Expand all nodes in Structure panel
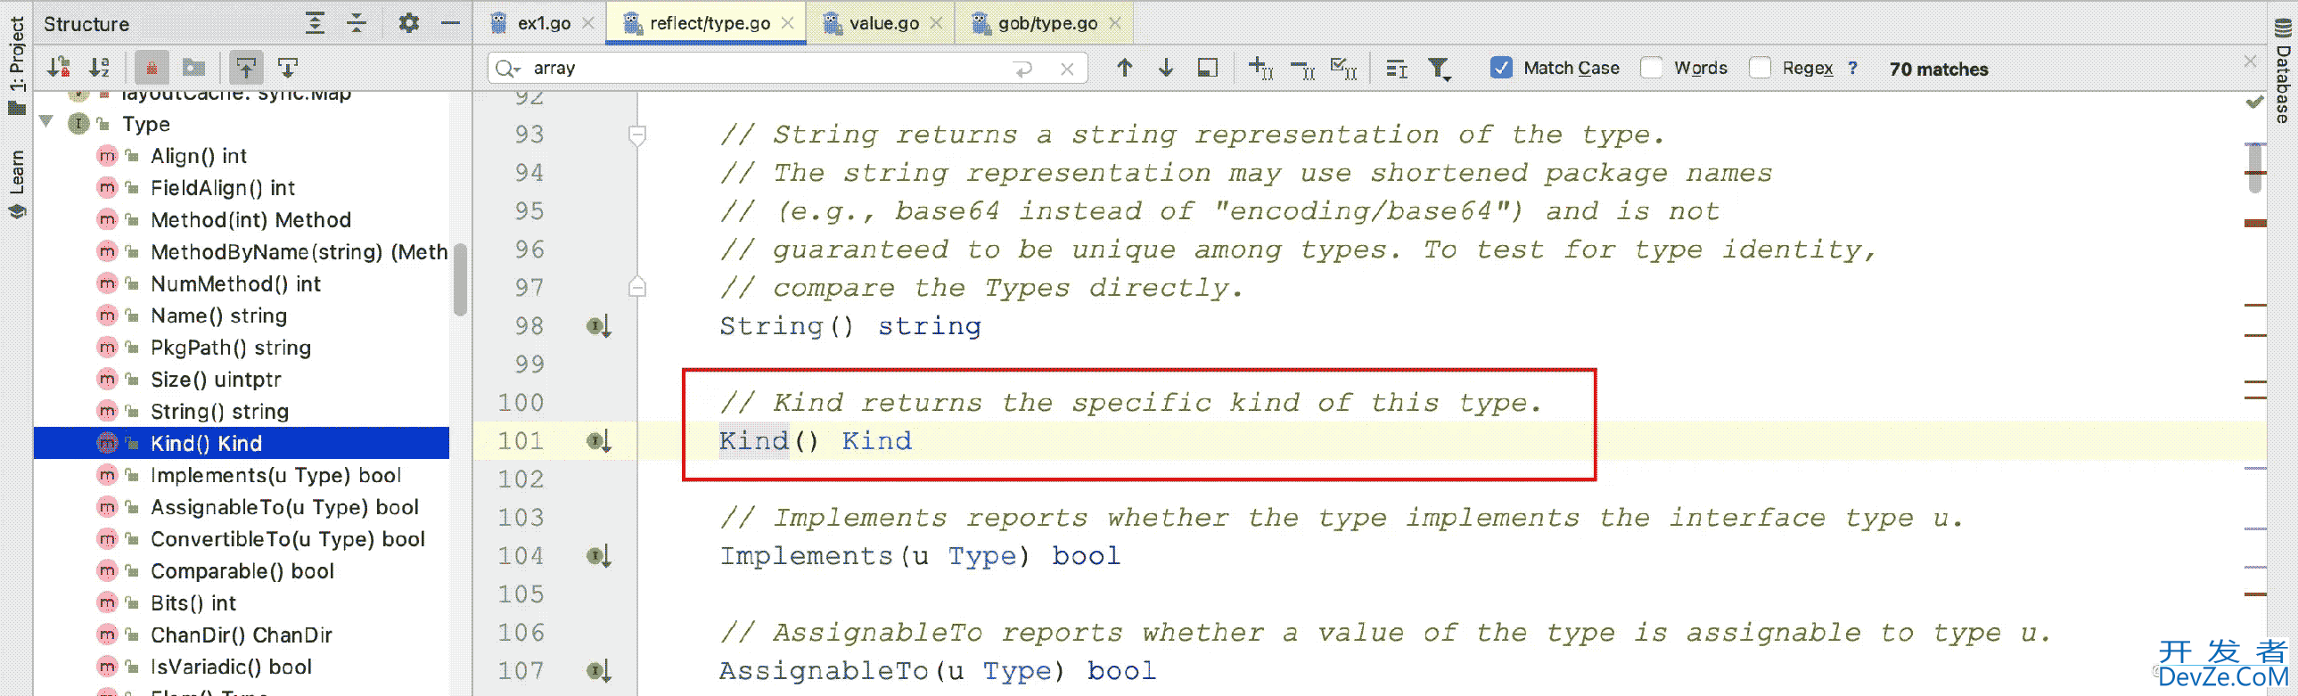This screenshot has height=696, width=2298. pyautogui.click(x=314, y=23)
